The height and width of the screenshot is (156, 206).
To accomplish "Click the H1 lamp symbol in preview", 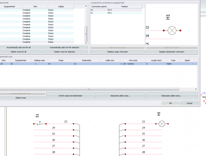I will [x=172, y=30].
